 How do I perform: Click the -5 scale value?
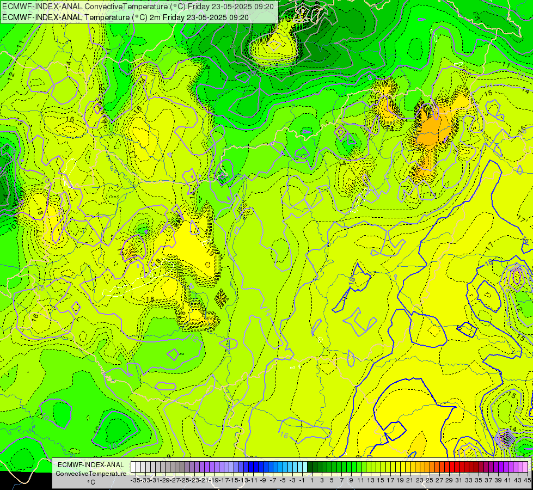coord(283,480)
